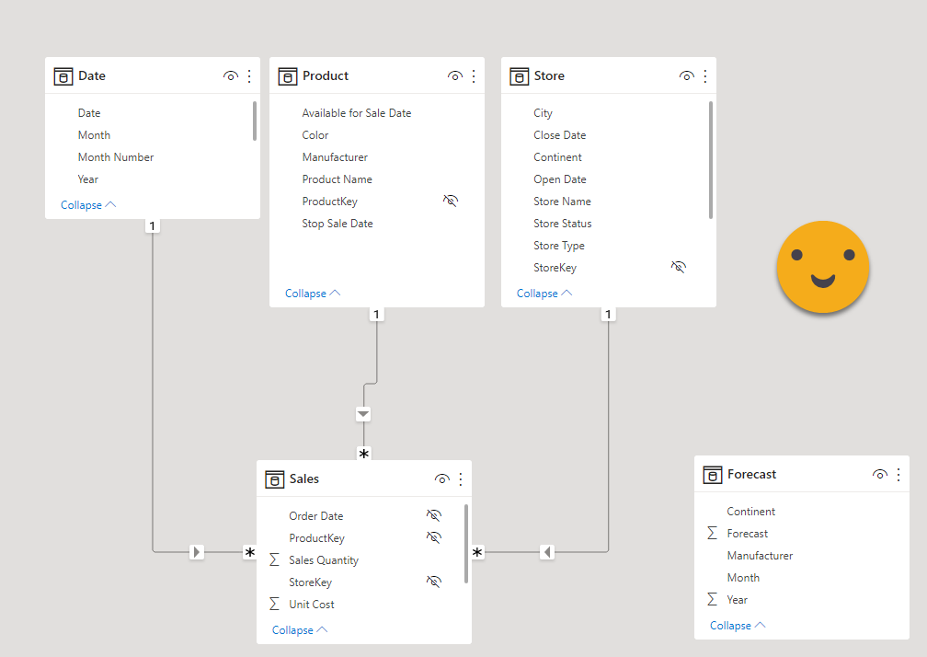Click the Date table icon in header

pyautogui.click(x=63, y=76)
